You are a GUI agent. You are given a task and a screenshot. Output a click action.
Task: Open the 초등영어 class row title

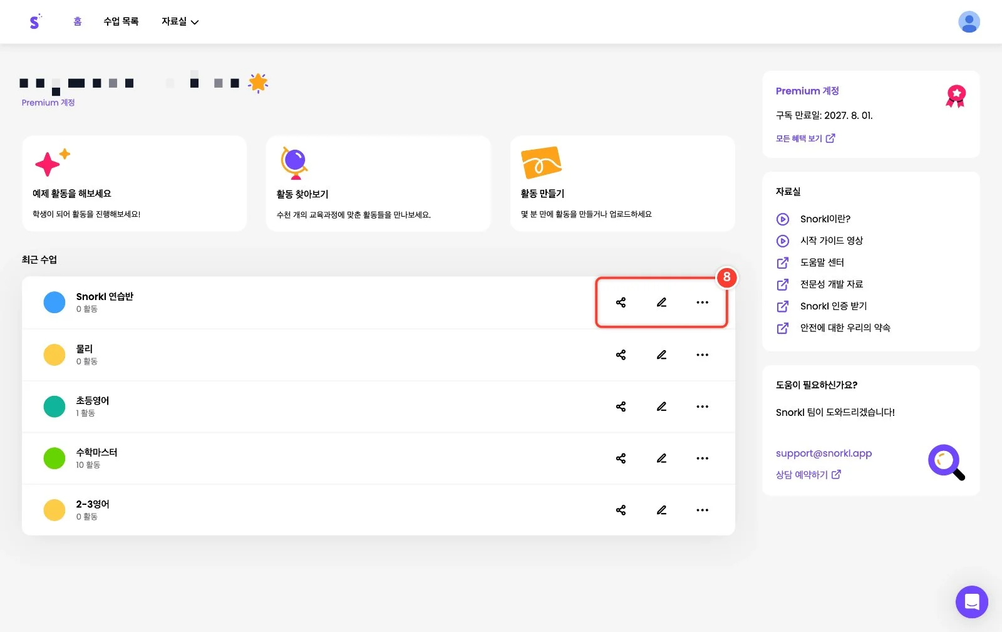tap(93, 401)
